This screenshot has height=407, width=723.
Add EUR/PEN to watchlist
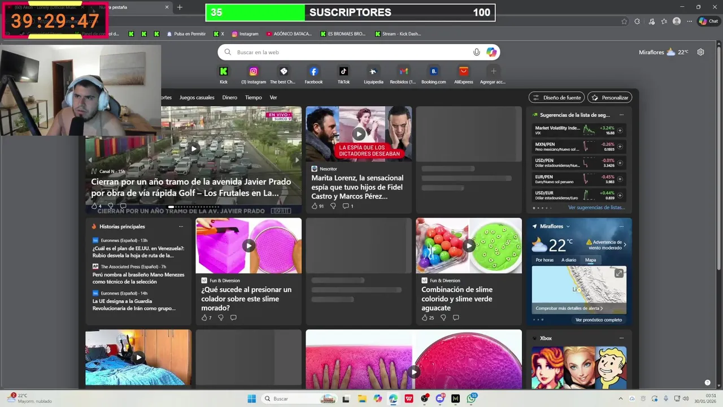tap(620, 179)
